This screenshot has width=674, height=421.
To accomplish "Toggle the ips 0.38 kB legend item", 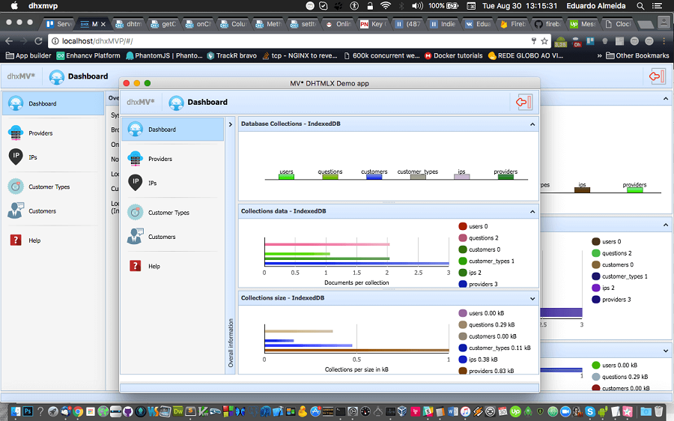I will pyautogui.click(x=478, y=360).
